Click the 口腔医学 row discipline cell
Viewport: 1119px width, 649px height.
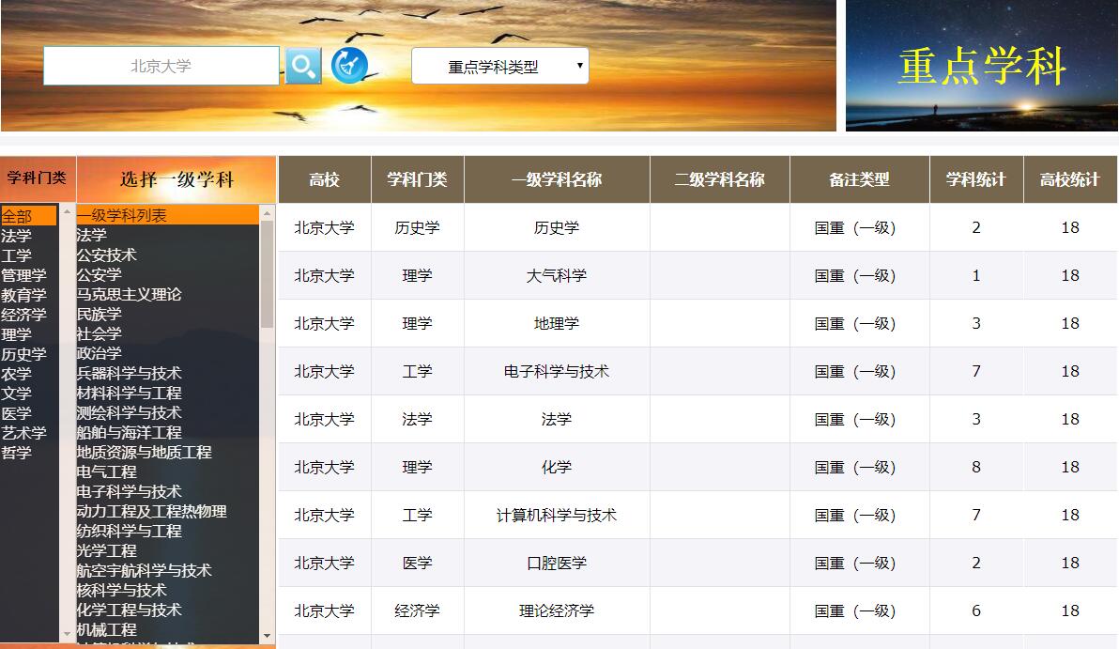point(556,563)
